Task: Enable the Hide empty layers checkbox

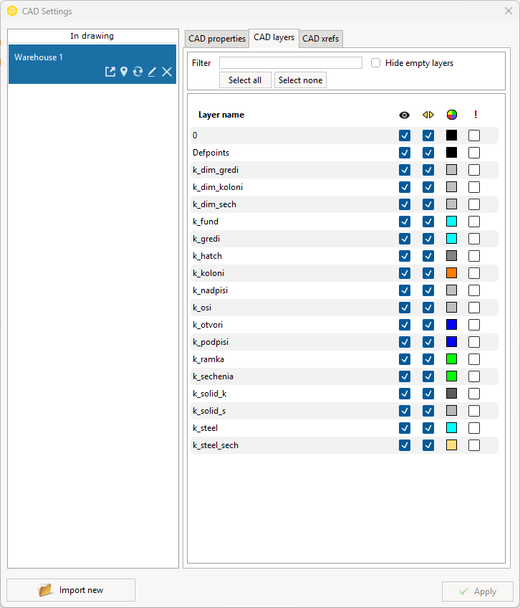Action: click(376, 63)
